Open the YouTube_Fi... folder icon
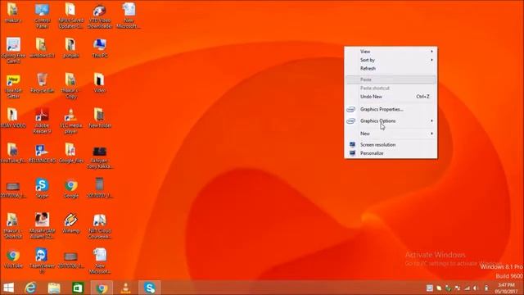Viewport: 524px width, 295px height. click(13, 153)
